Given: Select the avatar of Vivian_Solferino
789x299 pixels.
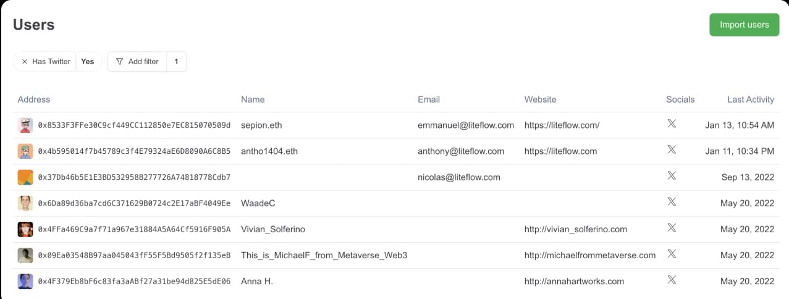Looking at the screenshot, I should (x=25, y=229).
